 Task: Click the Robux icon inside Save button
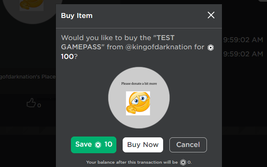(x=98, y=145)
